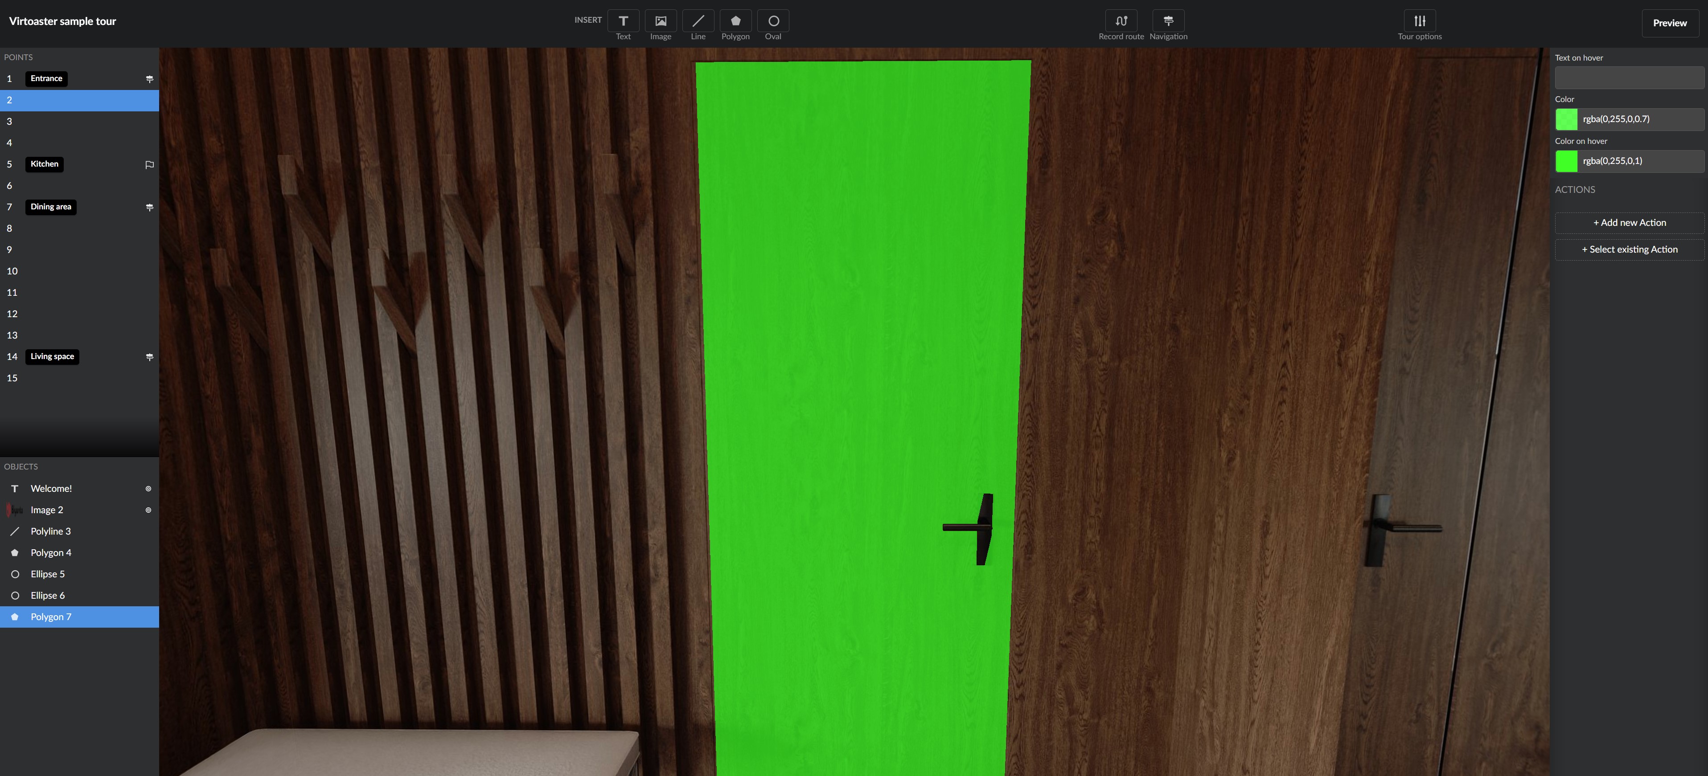Screen dimensions: 1708x776
Task: Open the Color on hover swatch
Action: [x=1566, y=161]
